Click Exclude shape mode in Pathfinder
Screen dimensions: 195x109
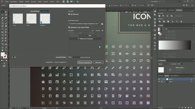pyautogui.click(x=172, y=16)
